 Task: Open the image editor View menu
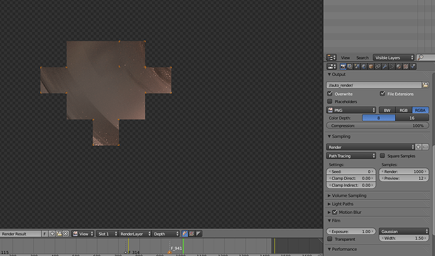[83, 234]
